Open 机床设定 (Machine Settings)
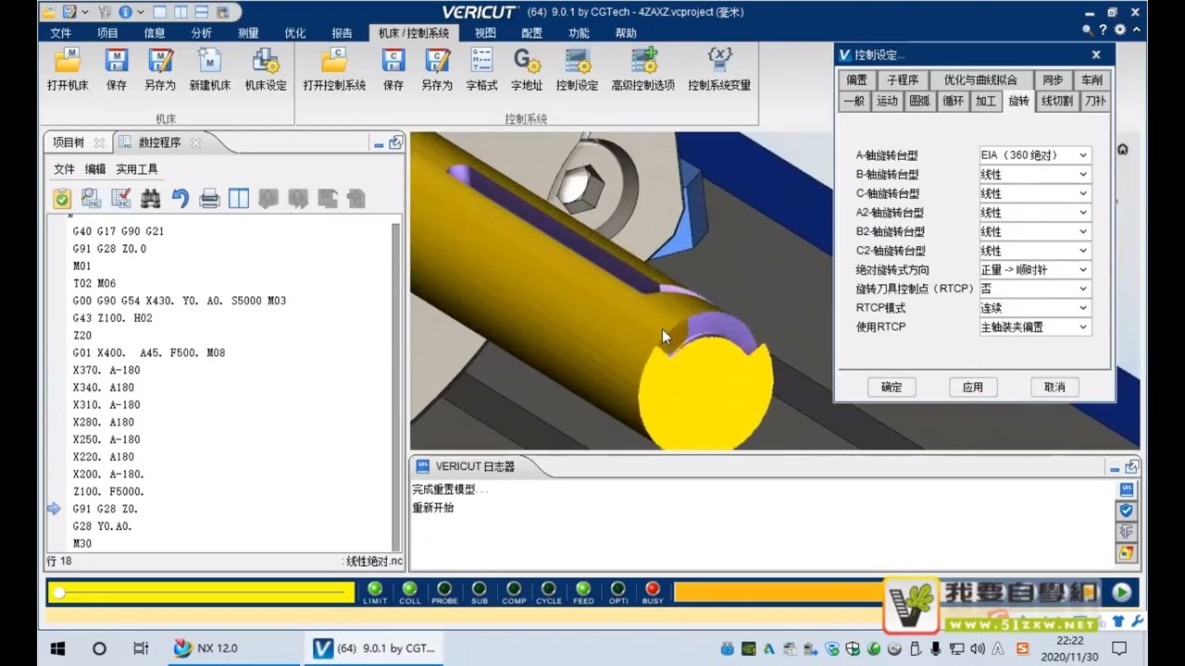Image resolution: width=1185 pixels, height=666 pixels. click(266, 69)
